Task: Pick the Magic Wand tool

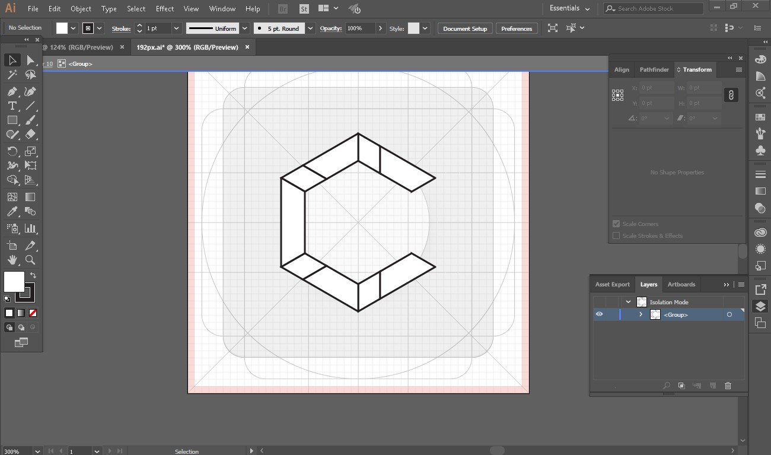Action: click(x=12, y=75)
